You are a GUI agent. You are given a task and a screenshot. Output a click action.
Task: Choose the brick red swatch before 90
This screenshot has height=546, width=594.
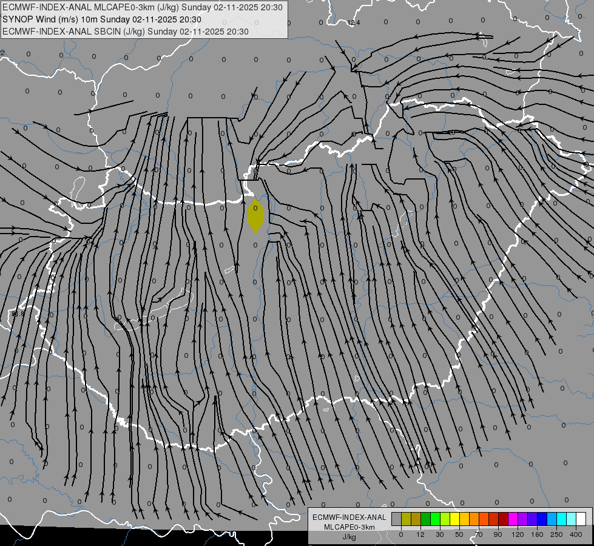click(494, 519)
